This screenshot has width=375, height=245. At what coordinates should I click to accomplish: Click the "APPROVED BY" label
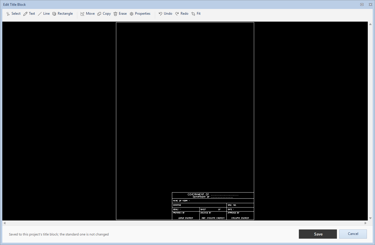pos(233,213)
